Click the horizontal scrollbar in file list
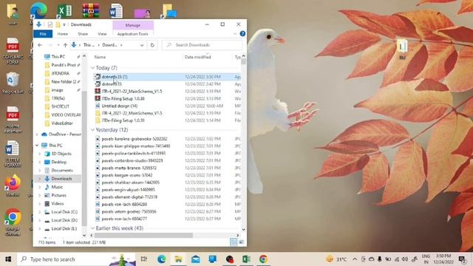 click(143, 235)
